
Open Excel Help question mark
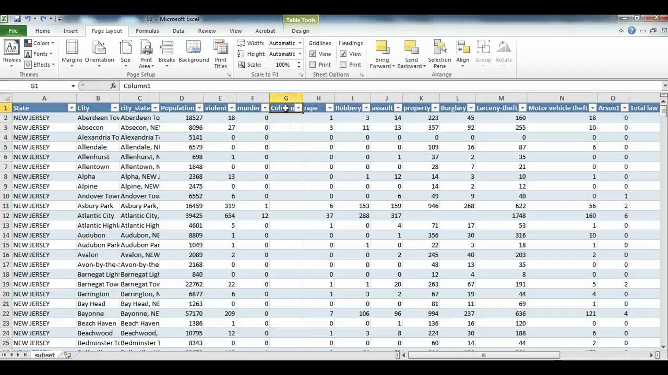[x=632, y=31]
